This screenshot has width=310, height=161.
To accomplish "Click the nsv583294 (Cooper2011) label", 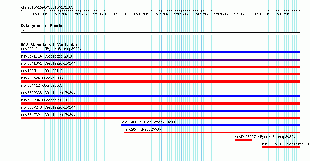I will [44, 100].
